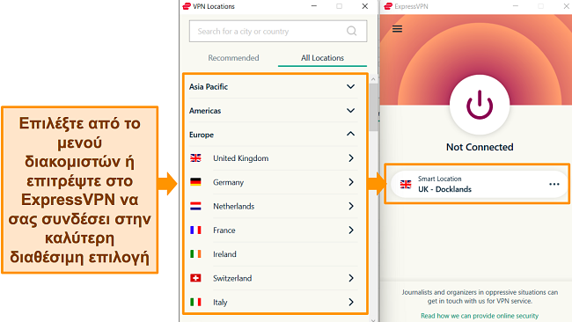Screen dimensions: 572x322
Task: Open 'Read how we can provide online security' link
Action: [480, 316]
